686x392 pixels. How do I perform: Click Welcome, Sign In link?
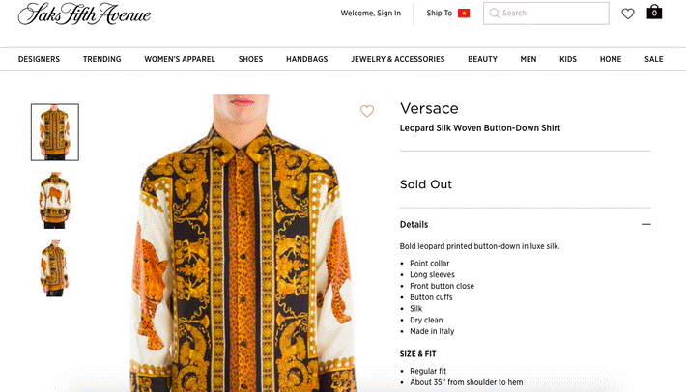pyautogui.click(x=371, y=14)
